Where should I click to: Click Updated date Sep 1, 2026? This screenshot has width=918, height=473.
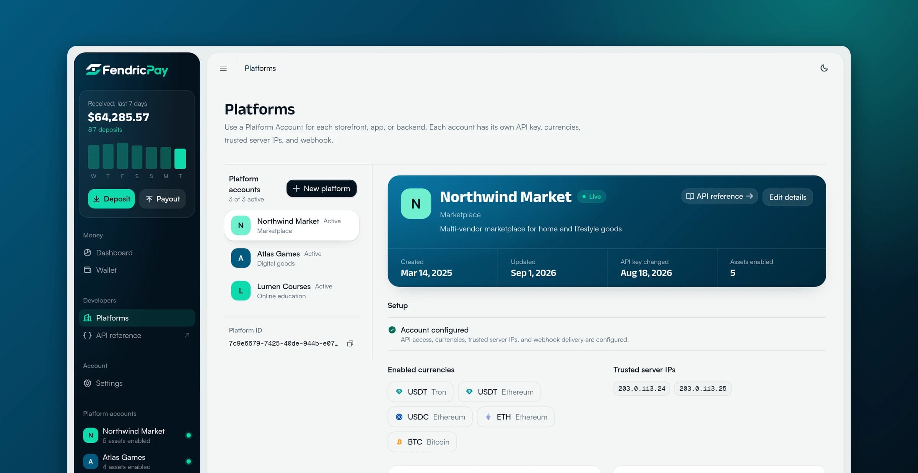(x=534, y=273)
